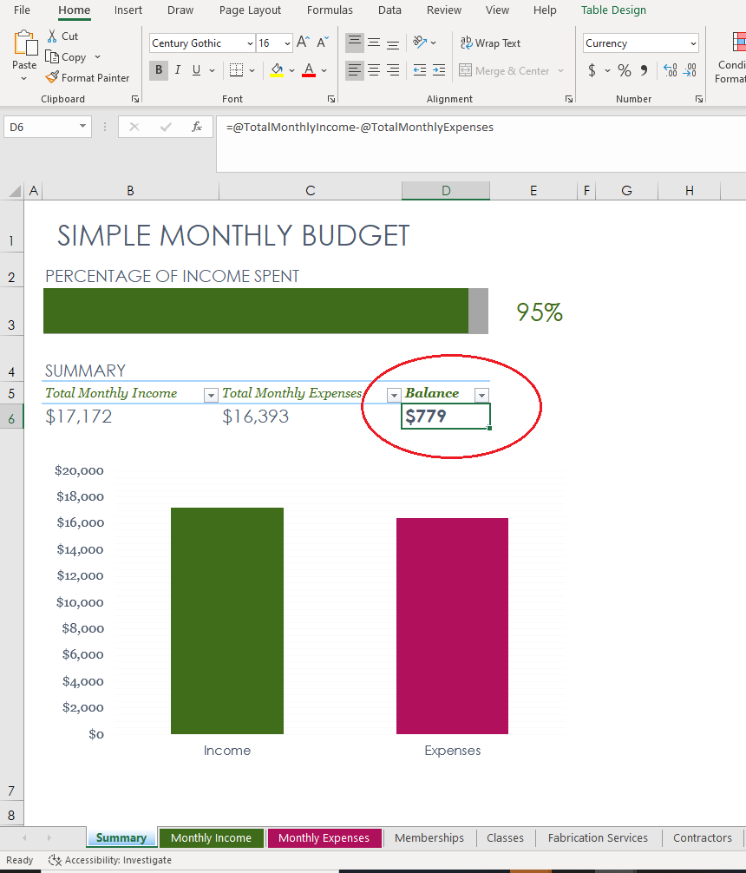
Task: Decrease indent icon
Action: point(420,70)
